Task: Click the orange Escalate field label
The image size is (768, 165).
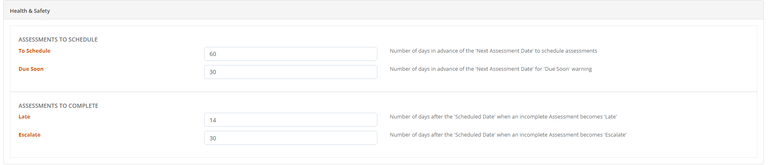Action: click(x=30, y=135)
